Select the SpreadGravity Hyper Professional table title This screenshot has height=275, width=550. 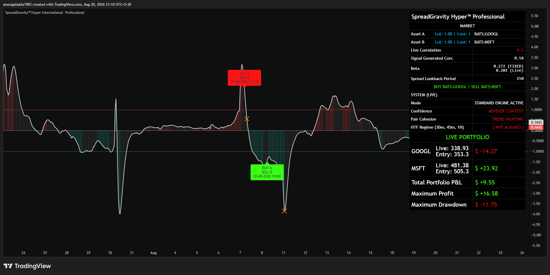click(458, 17)
